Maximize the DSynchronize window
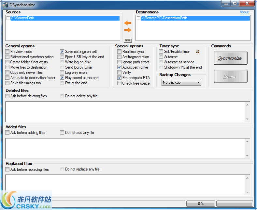Screen dimensions: 257x210 [235, 3]
